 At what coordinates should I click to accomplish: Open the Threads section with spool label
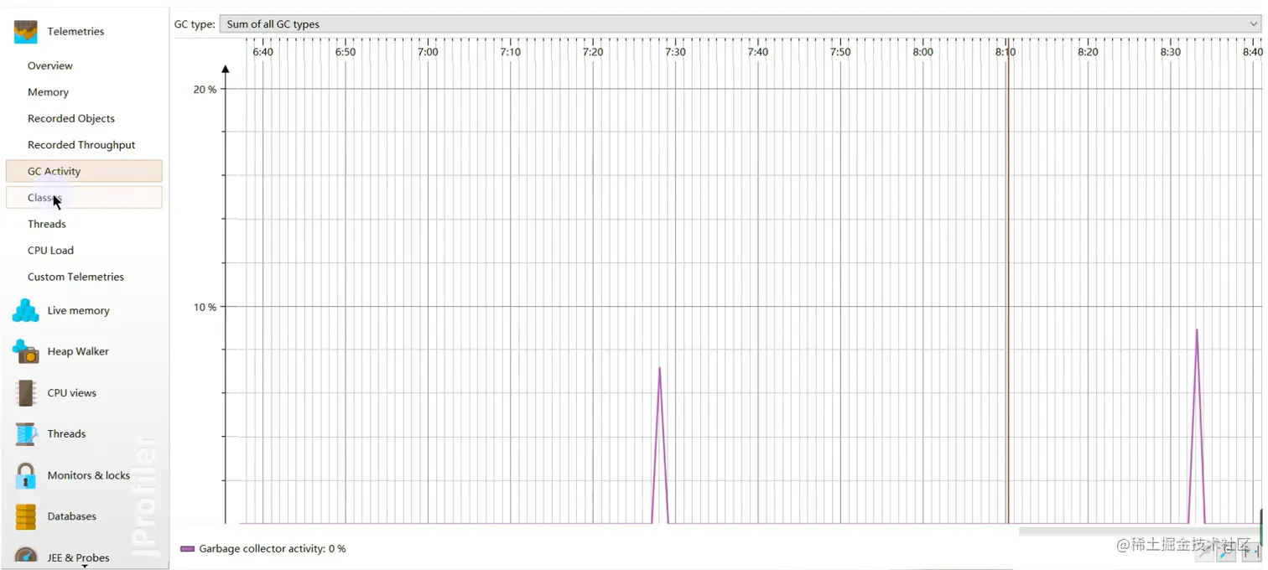(67, 433)
